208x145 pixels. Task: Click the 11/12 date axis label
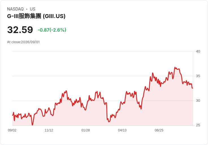click(49, 130)
